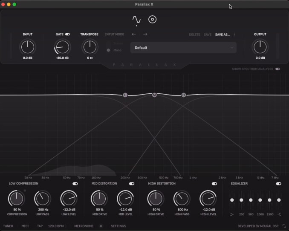Click the low shelf equalizer slider handle
Screen dimensions: 289x231
click(232, 200)
